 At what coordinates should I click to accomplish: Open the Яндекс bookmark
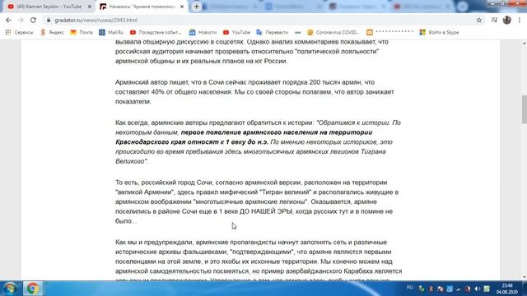pos(52,32)
